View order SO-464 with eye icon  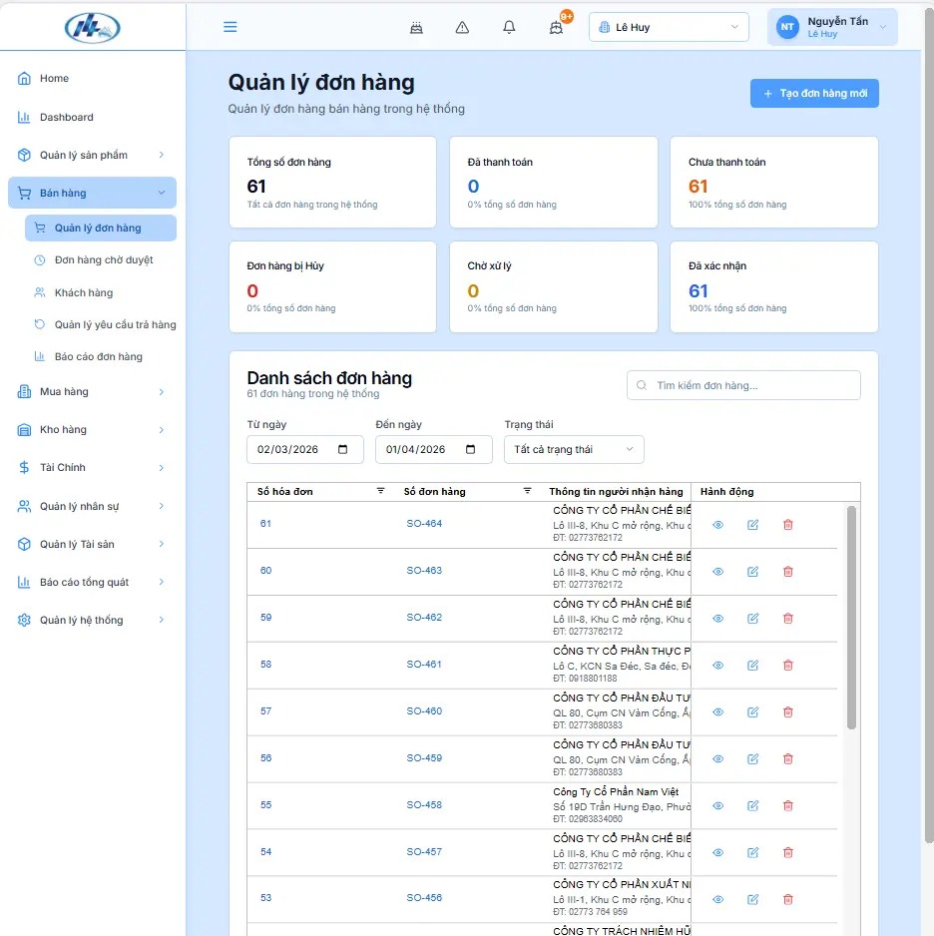717,525
